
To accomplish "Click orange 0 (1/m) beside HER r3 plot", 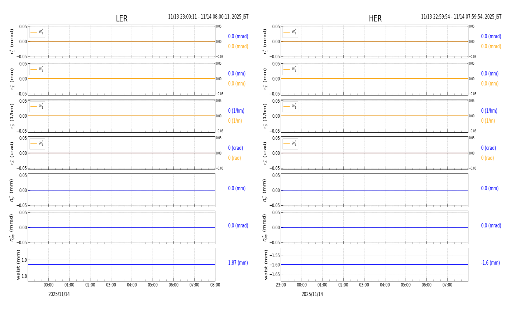I will (x=488, y=121).
